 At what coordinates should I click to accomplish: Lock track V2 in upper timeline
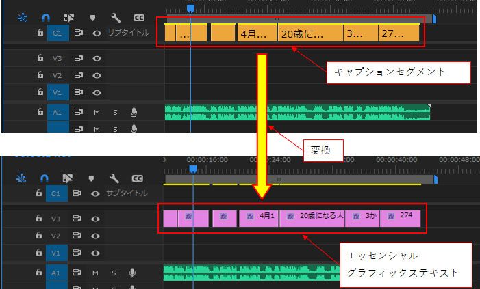pos(40,74)
